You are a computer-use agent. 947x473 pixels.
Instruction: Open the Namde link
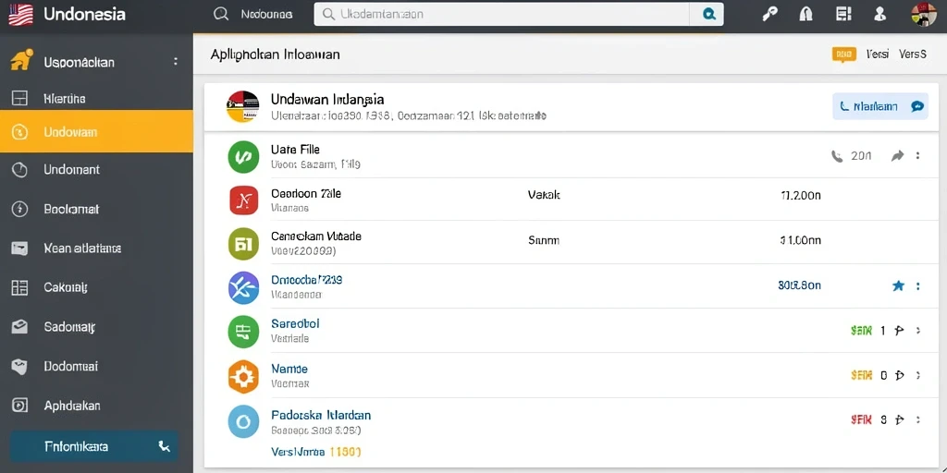pos(289,369)
